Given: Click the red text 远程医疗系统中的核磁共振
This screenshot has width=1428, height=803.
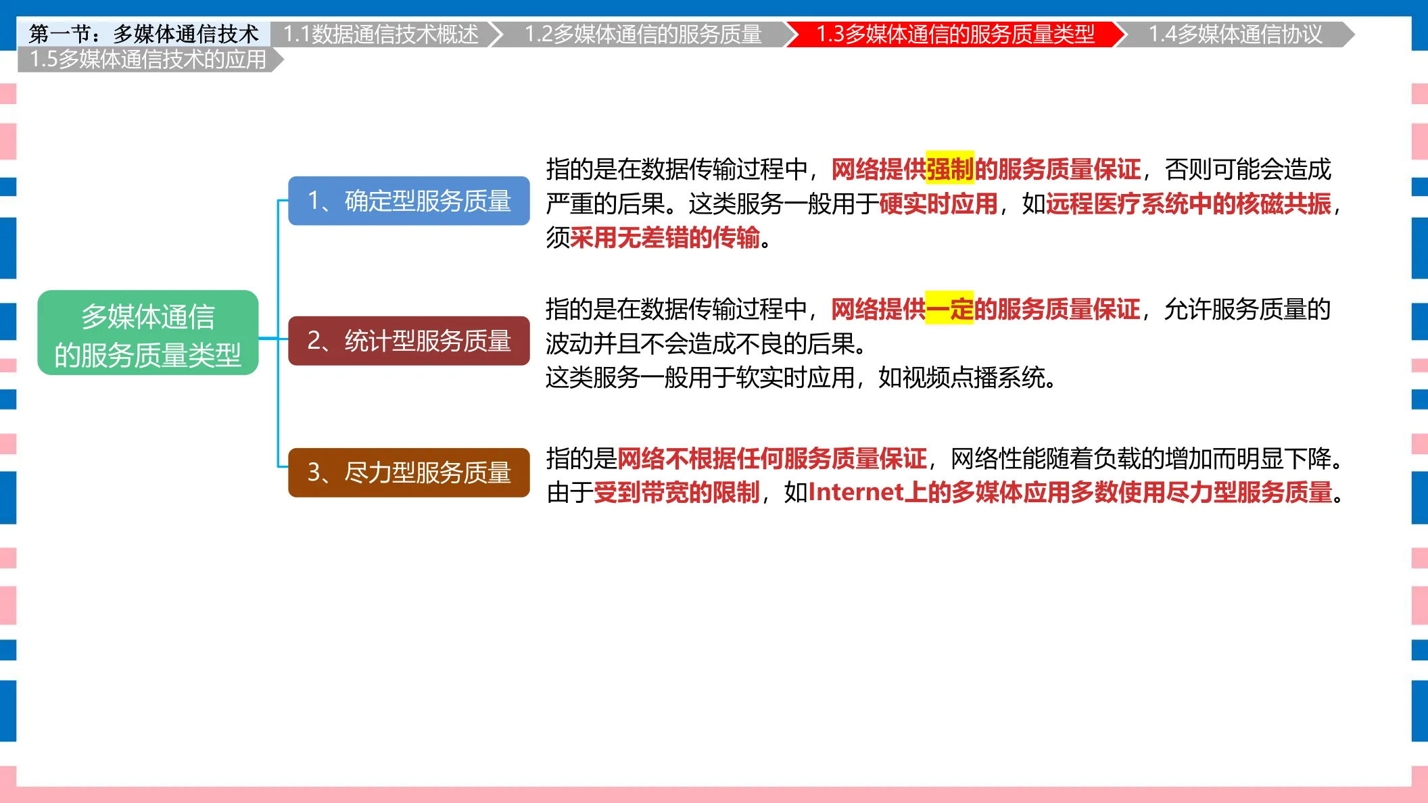Looking at the screenshot, I should click(1189, 203).
